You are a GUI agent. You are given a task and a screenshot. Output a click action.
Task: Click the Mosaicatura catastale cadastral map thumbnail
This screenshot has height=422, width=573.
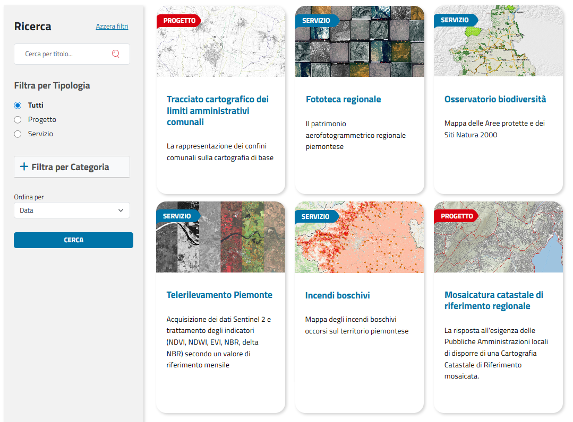coord(498,237)
